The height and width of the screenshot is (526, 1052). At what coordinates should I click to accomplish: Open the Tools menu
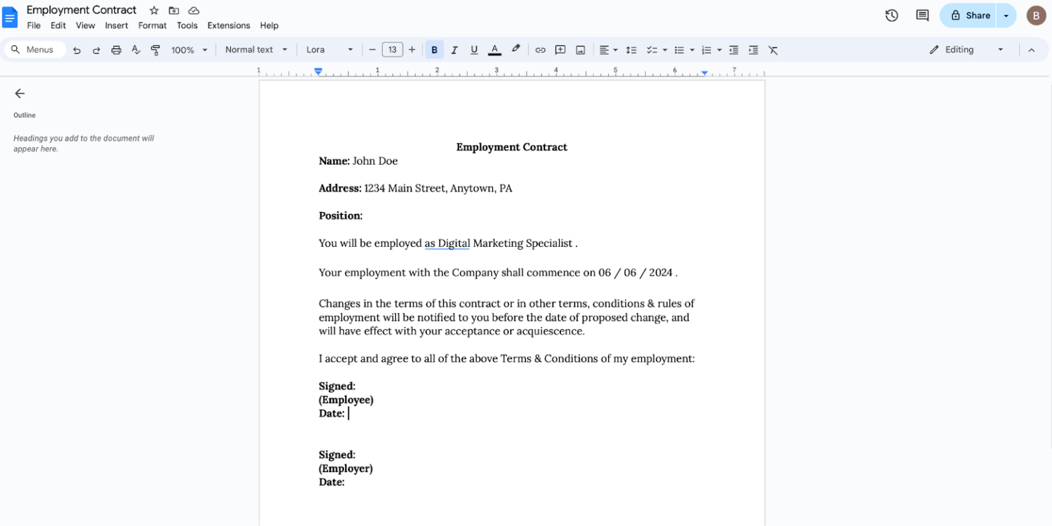188,25
